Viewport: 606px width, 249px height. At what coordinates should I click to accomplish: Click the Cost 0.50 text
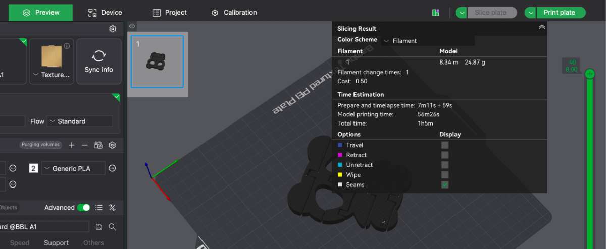(352, 81)
